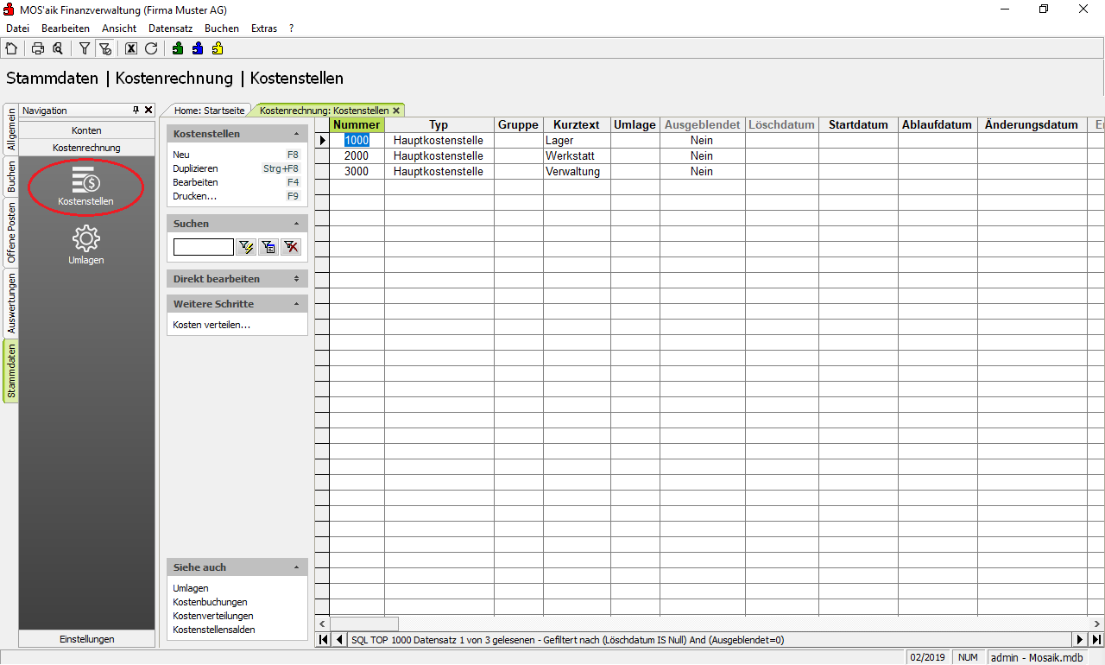
Task: Toggle the active filter button with checkmark
Action: pos(104,48)
